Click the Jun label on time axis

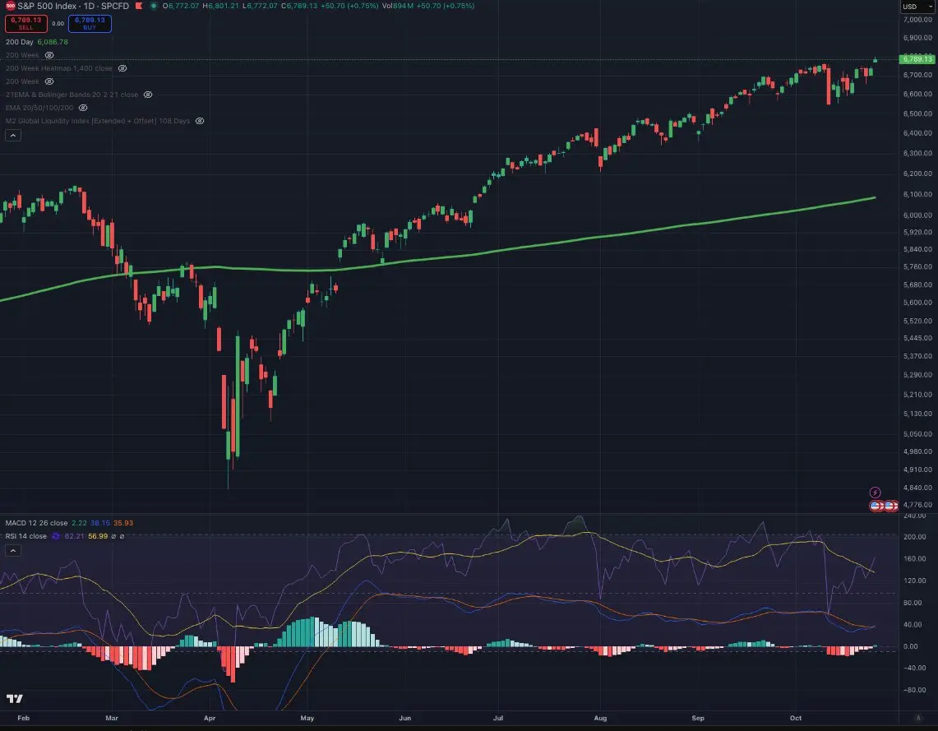coord(405,718)
